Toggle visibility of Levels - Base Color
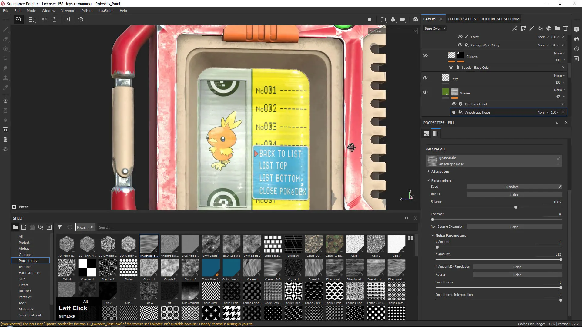This screenshot has height=327, width=582. (451, 67)
